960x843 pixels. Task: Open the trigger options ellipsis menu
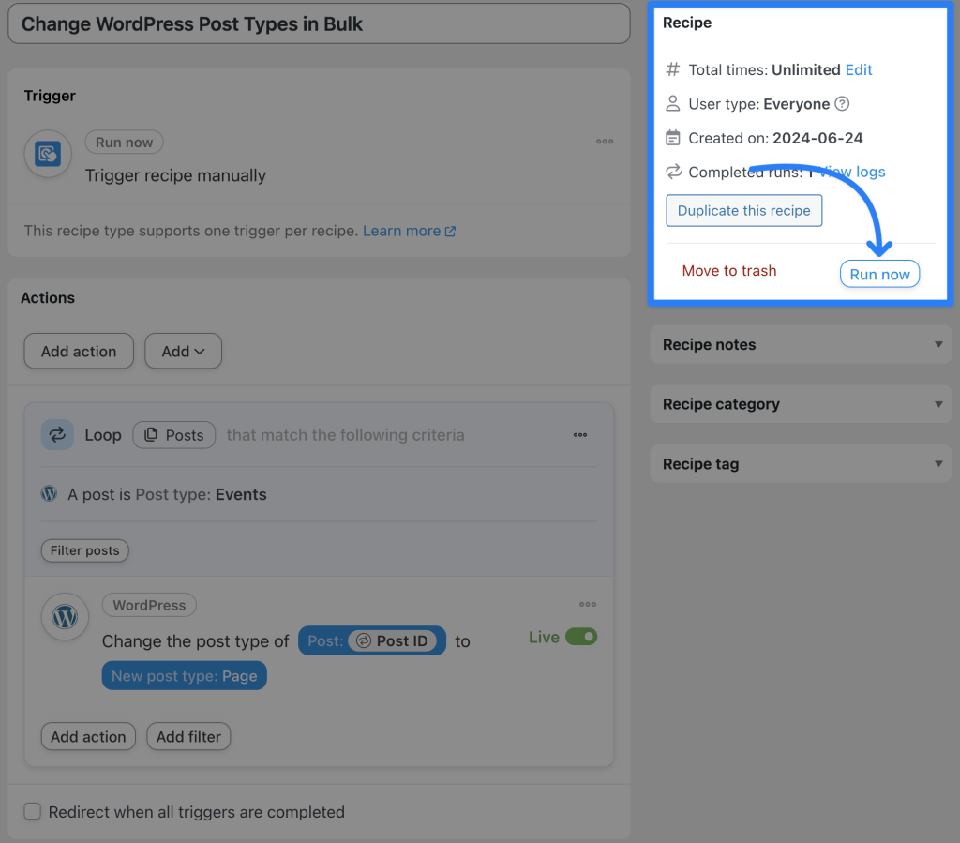click(605, 140)
